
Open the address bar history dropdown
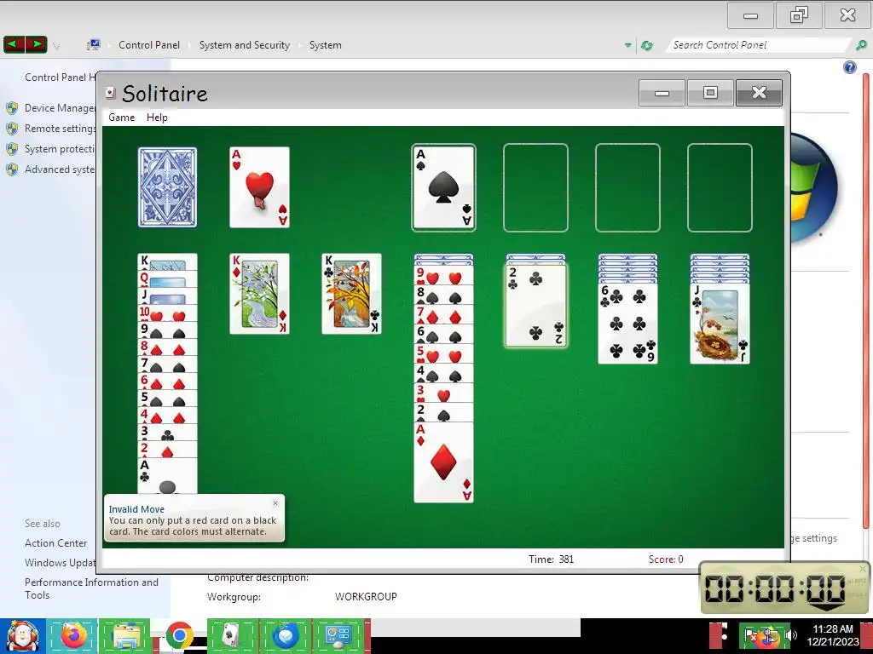628,45
